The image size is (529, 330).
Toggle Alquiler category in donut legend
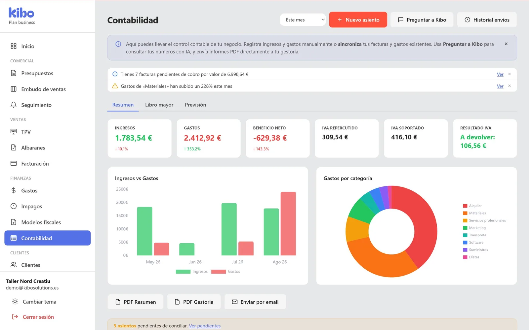472,206
